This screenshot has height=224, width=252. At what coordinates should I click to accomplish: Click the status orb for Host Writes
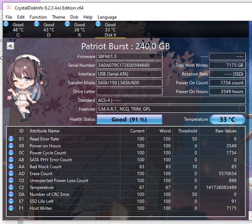(x=11, y=208)
